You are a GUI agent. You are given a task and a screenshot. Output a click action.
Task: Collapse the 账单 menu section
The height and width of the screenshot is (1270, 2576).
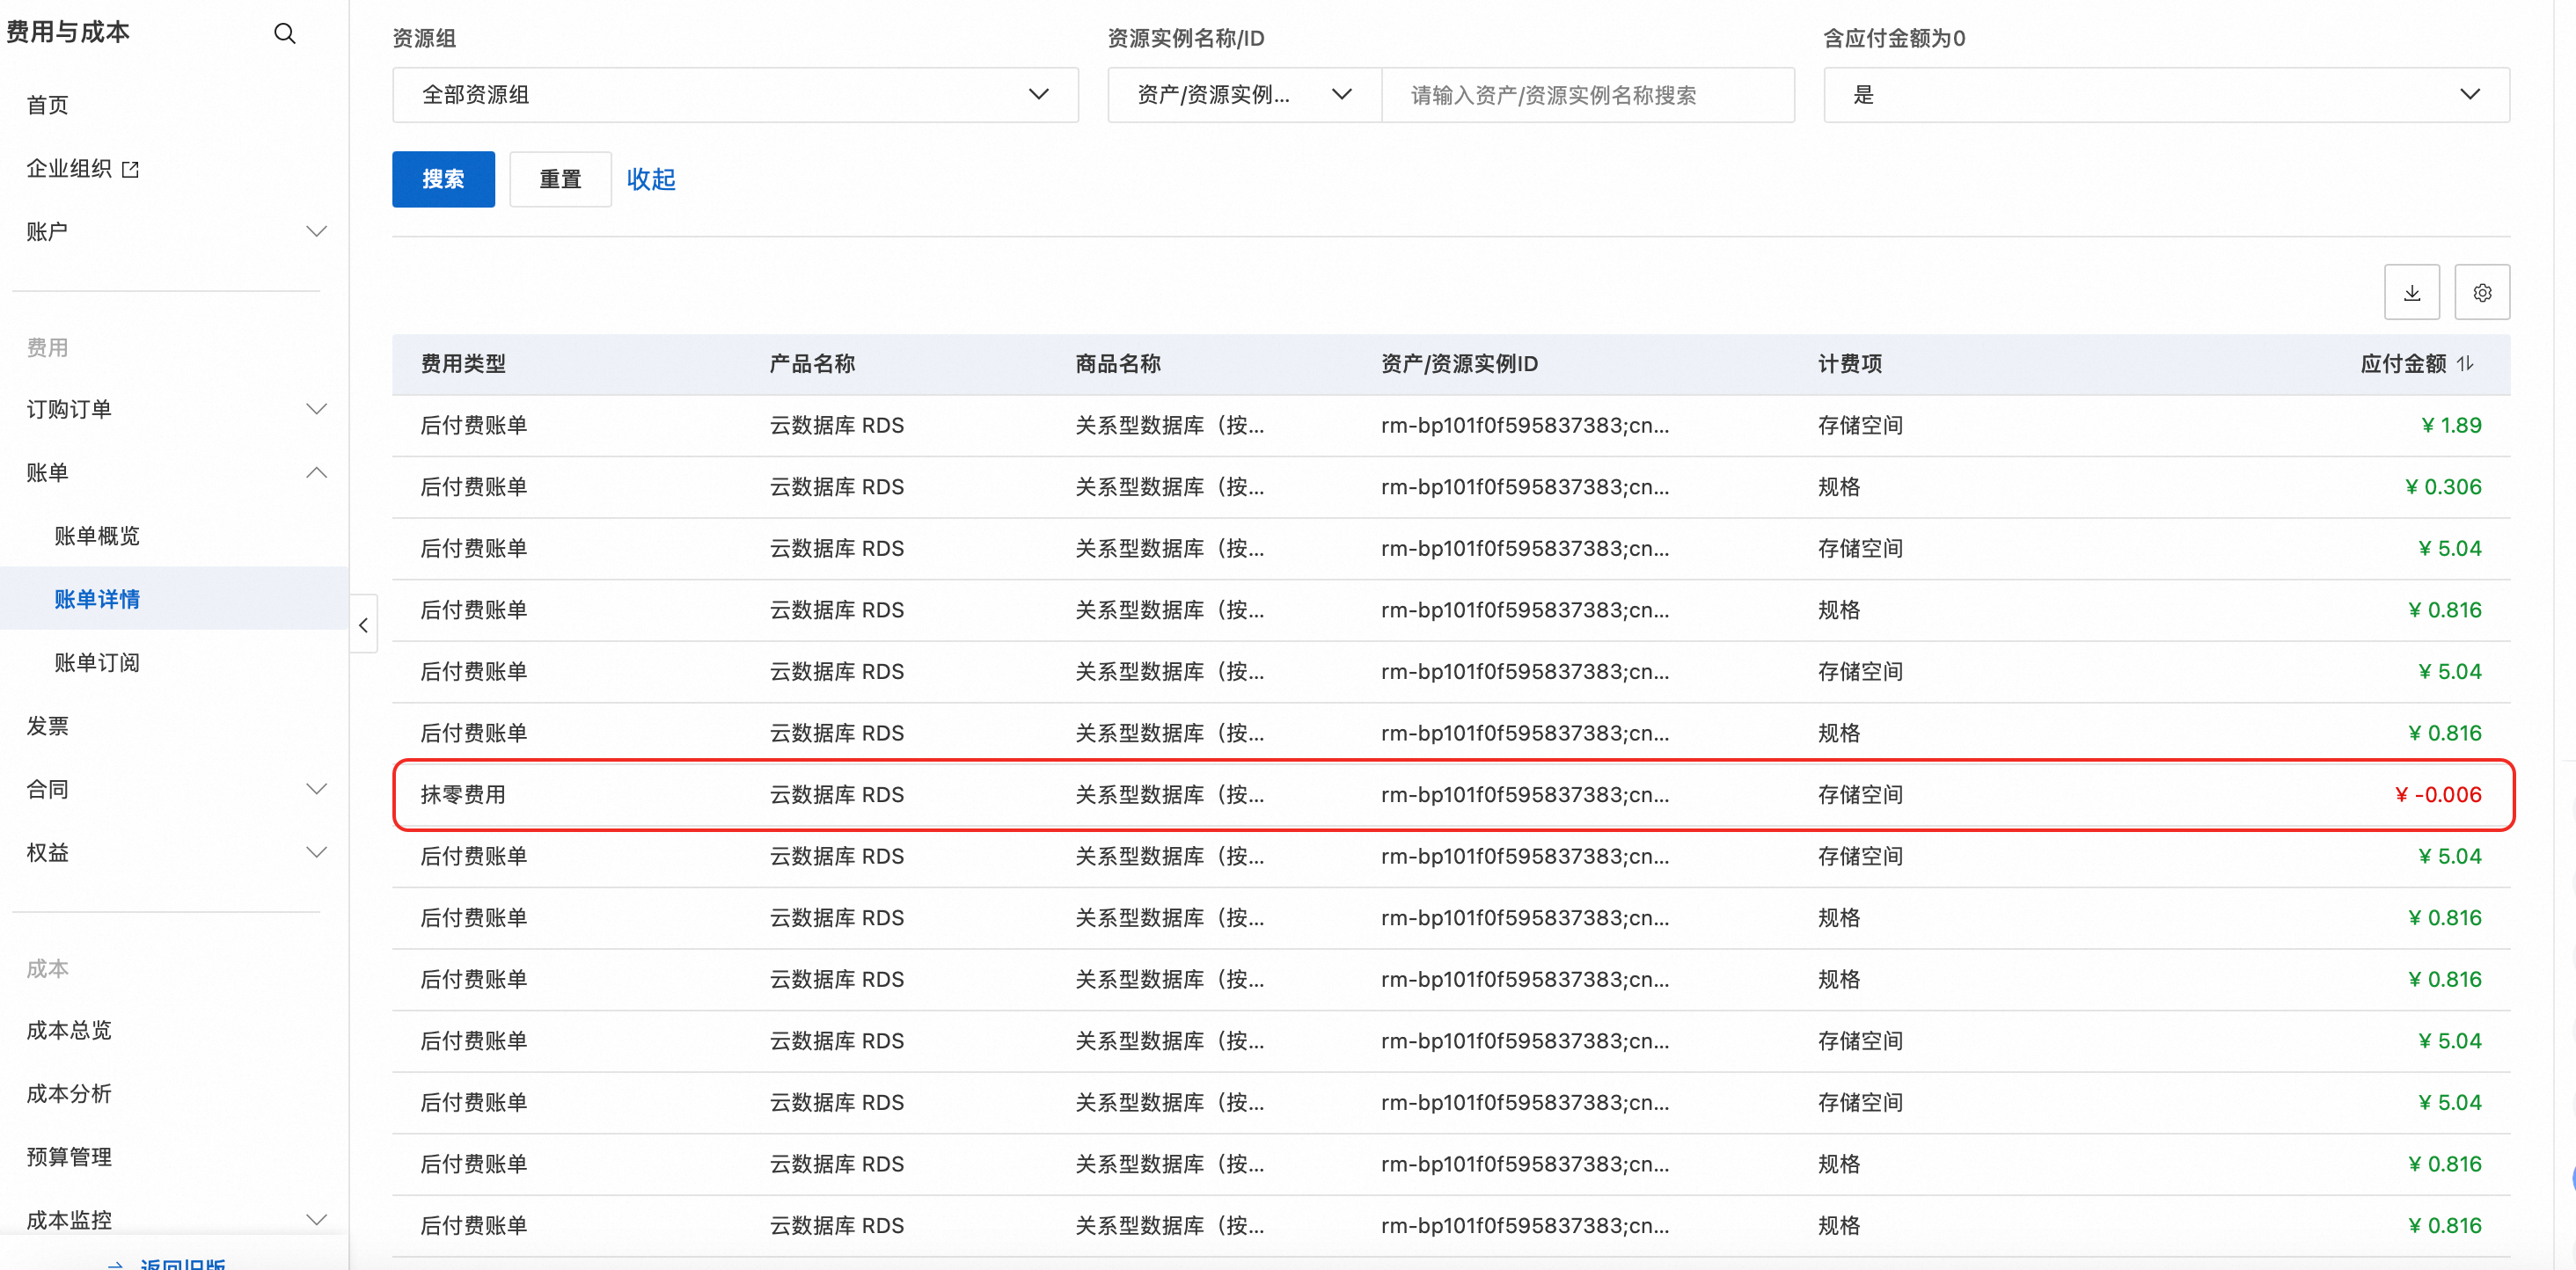point(316,472)
